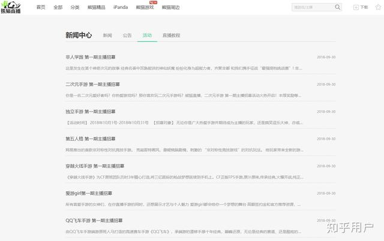Click the download icon in header
The width and height of the screenshot is (384, 241).
tap(356, 7)
